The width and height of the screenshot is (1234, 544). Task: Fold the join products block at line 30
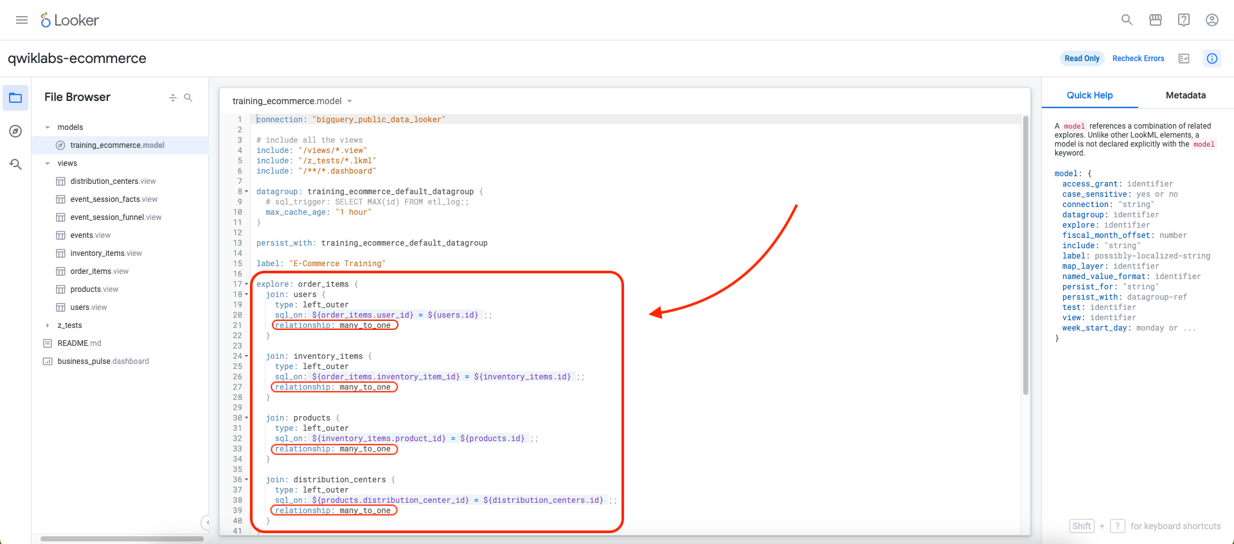246,418
